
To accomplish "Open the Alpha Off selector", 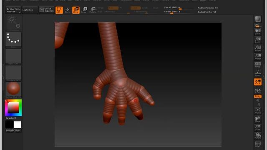I will point(13,57).
